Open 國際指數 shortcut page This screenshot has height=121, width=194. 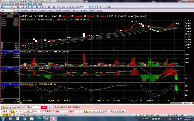[98, 10]
